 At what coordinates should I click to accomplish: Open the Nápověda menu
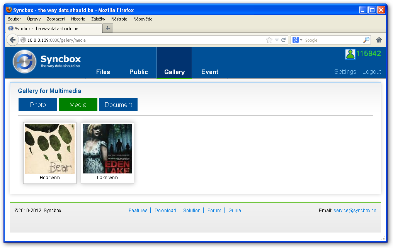click(143, 19)
